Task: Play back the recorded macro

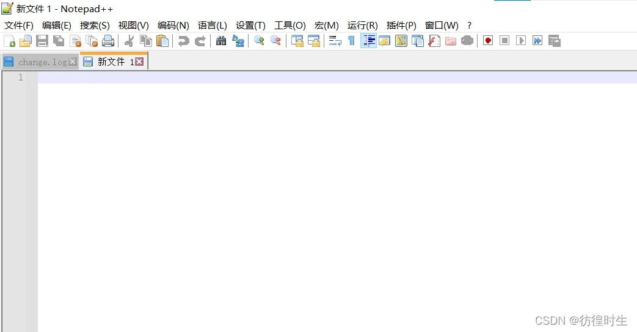Action: coord(521,41)
